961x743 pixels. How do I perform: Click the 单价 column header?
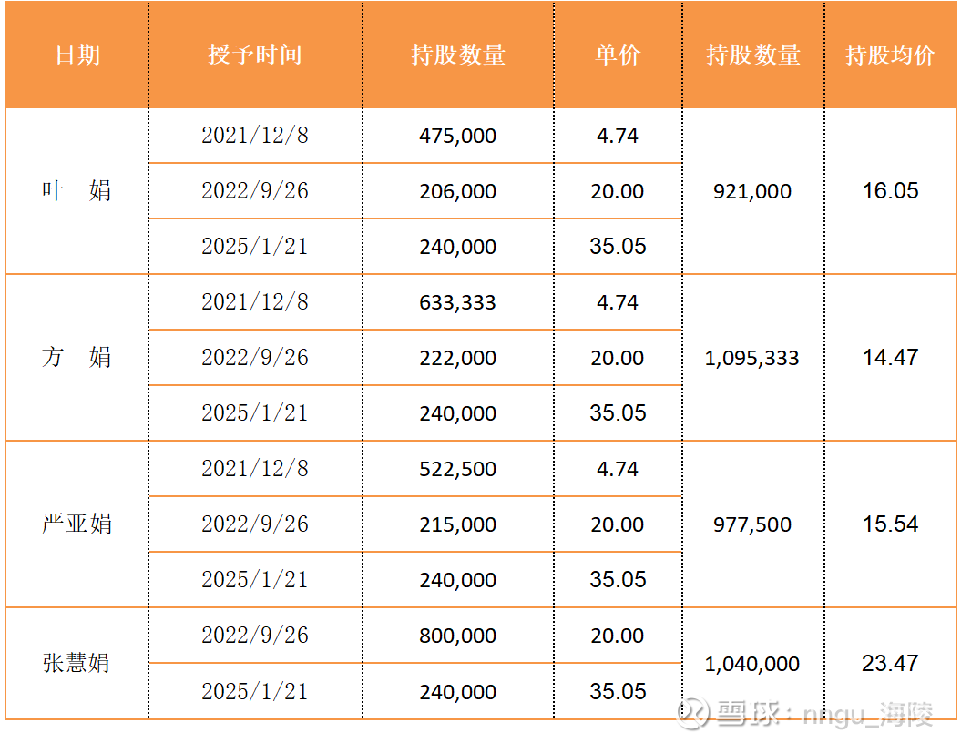(618, 56)
